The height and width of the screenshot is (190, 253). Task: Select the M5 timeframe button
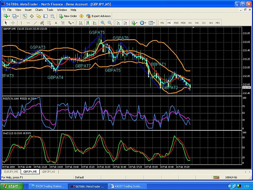pyautogui.click(x=169, y=23)
